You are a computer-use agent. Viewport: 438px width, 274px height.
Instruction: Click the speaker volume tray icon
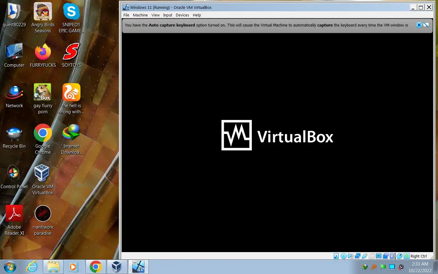[401, 267]
